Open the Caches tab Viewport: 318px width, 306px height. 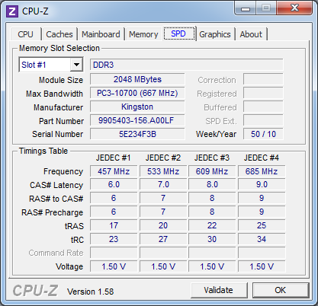pyautogui.click(x=59, y=34)
